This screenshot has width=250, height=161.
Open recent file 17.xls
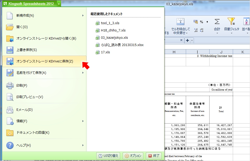[103, 52]
